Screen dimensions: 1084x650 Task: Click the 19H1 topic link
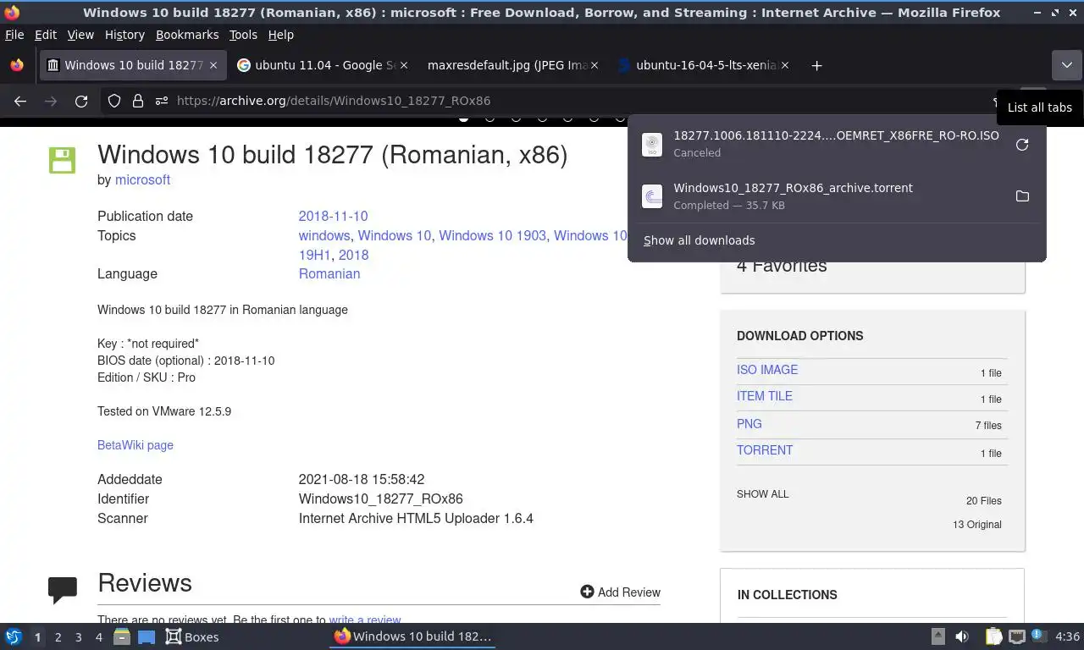tap(314, 255)
